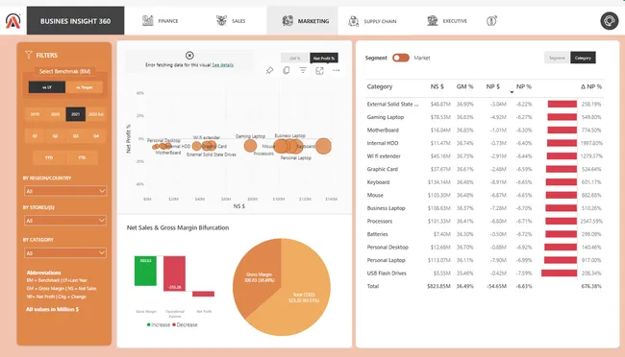The height and width of the screenshot is (357, 625).
Task: Click the Sales navigation icon
Action: 221,21
